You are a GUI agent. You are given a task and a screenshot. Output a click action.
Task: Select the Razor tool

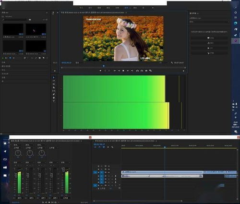(54, 88)
